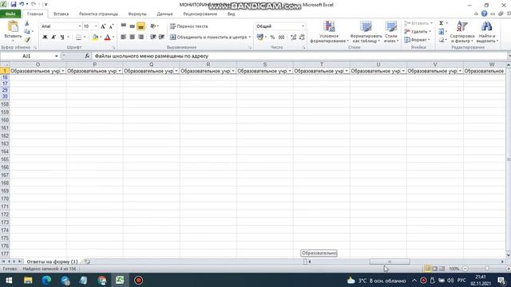Open Найти и выделить binoculars

(x=487, y=32)
